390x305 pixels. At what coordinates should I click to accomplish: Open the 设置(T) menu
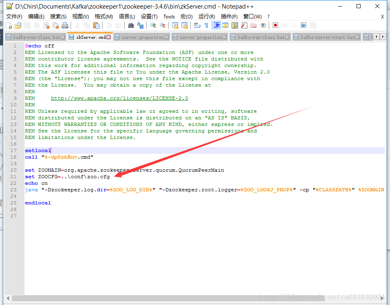149,16
